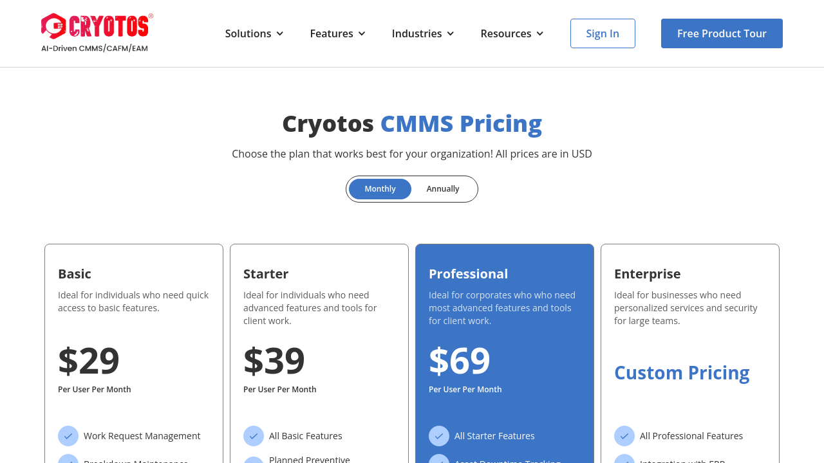
Task: Click checkmark icon beside All Starter Features
Action: 439,436
